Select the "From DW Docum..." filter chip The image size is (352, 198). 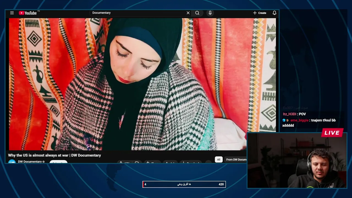click(236, 159)
